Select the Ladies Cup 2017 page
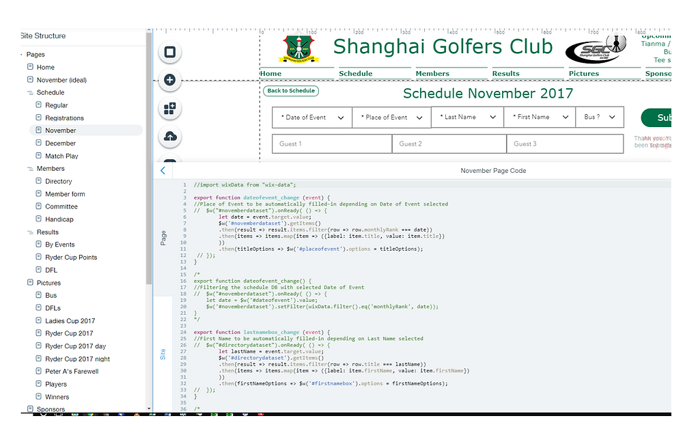 point(70,321)
